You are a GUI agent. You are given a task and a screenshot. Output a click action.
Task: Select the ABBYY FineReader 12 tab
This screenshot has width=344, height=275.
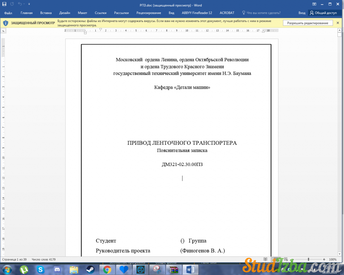pyautogui.click(x=197, y=13)
